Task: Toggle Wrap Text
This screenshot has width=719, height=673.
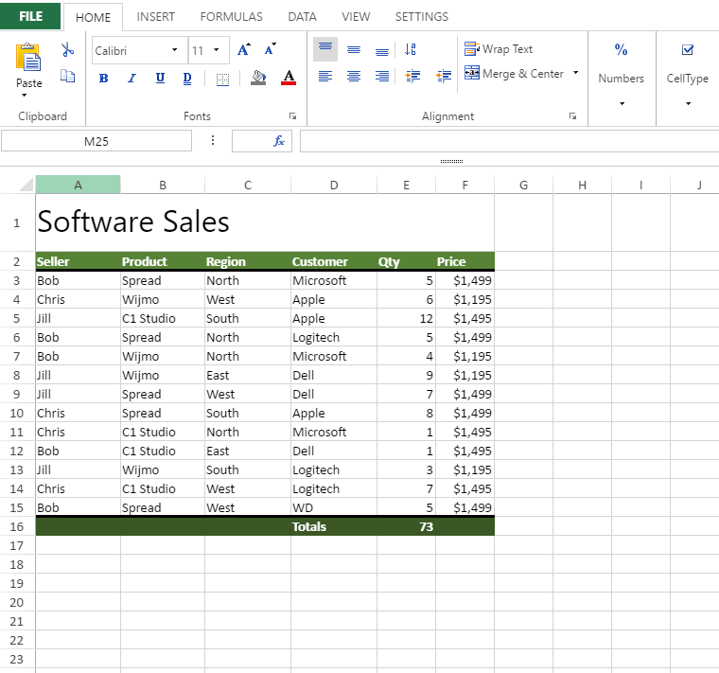Action: [499, 48]
